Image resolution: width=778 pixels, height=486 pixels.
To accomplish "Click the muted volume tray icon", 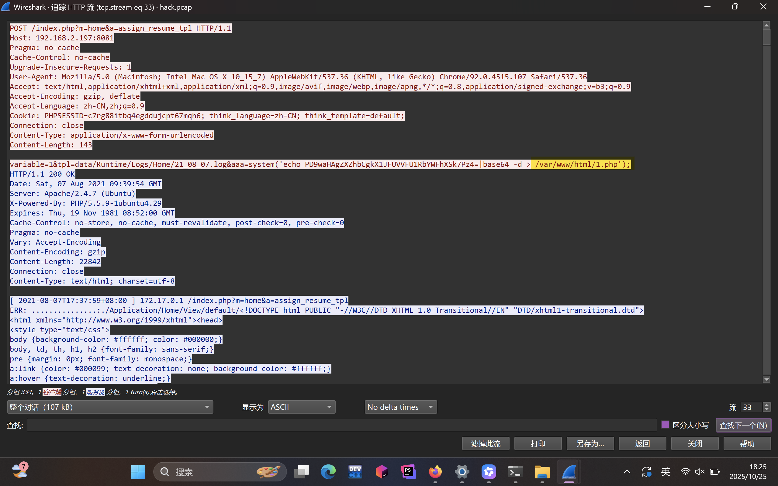I will coord(700,472).
